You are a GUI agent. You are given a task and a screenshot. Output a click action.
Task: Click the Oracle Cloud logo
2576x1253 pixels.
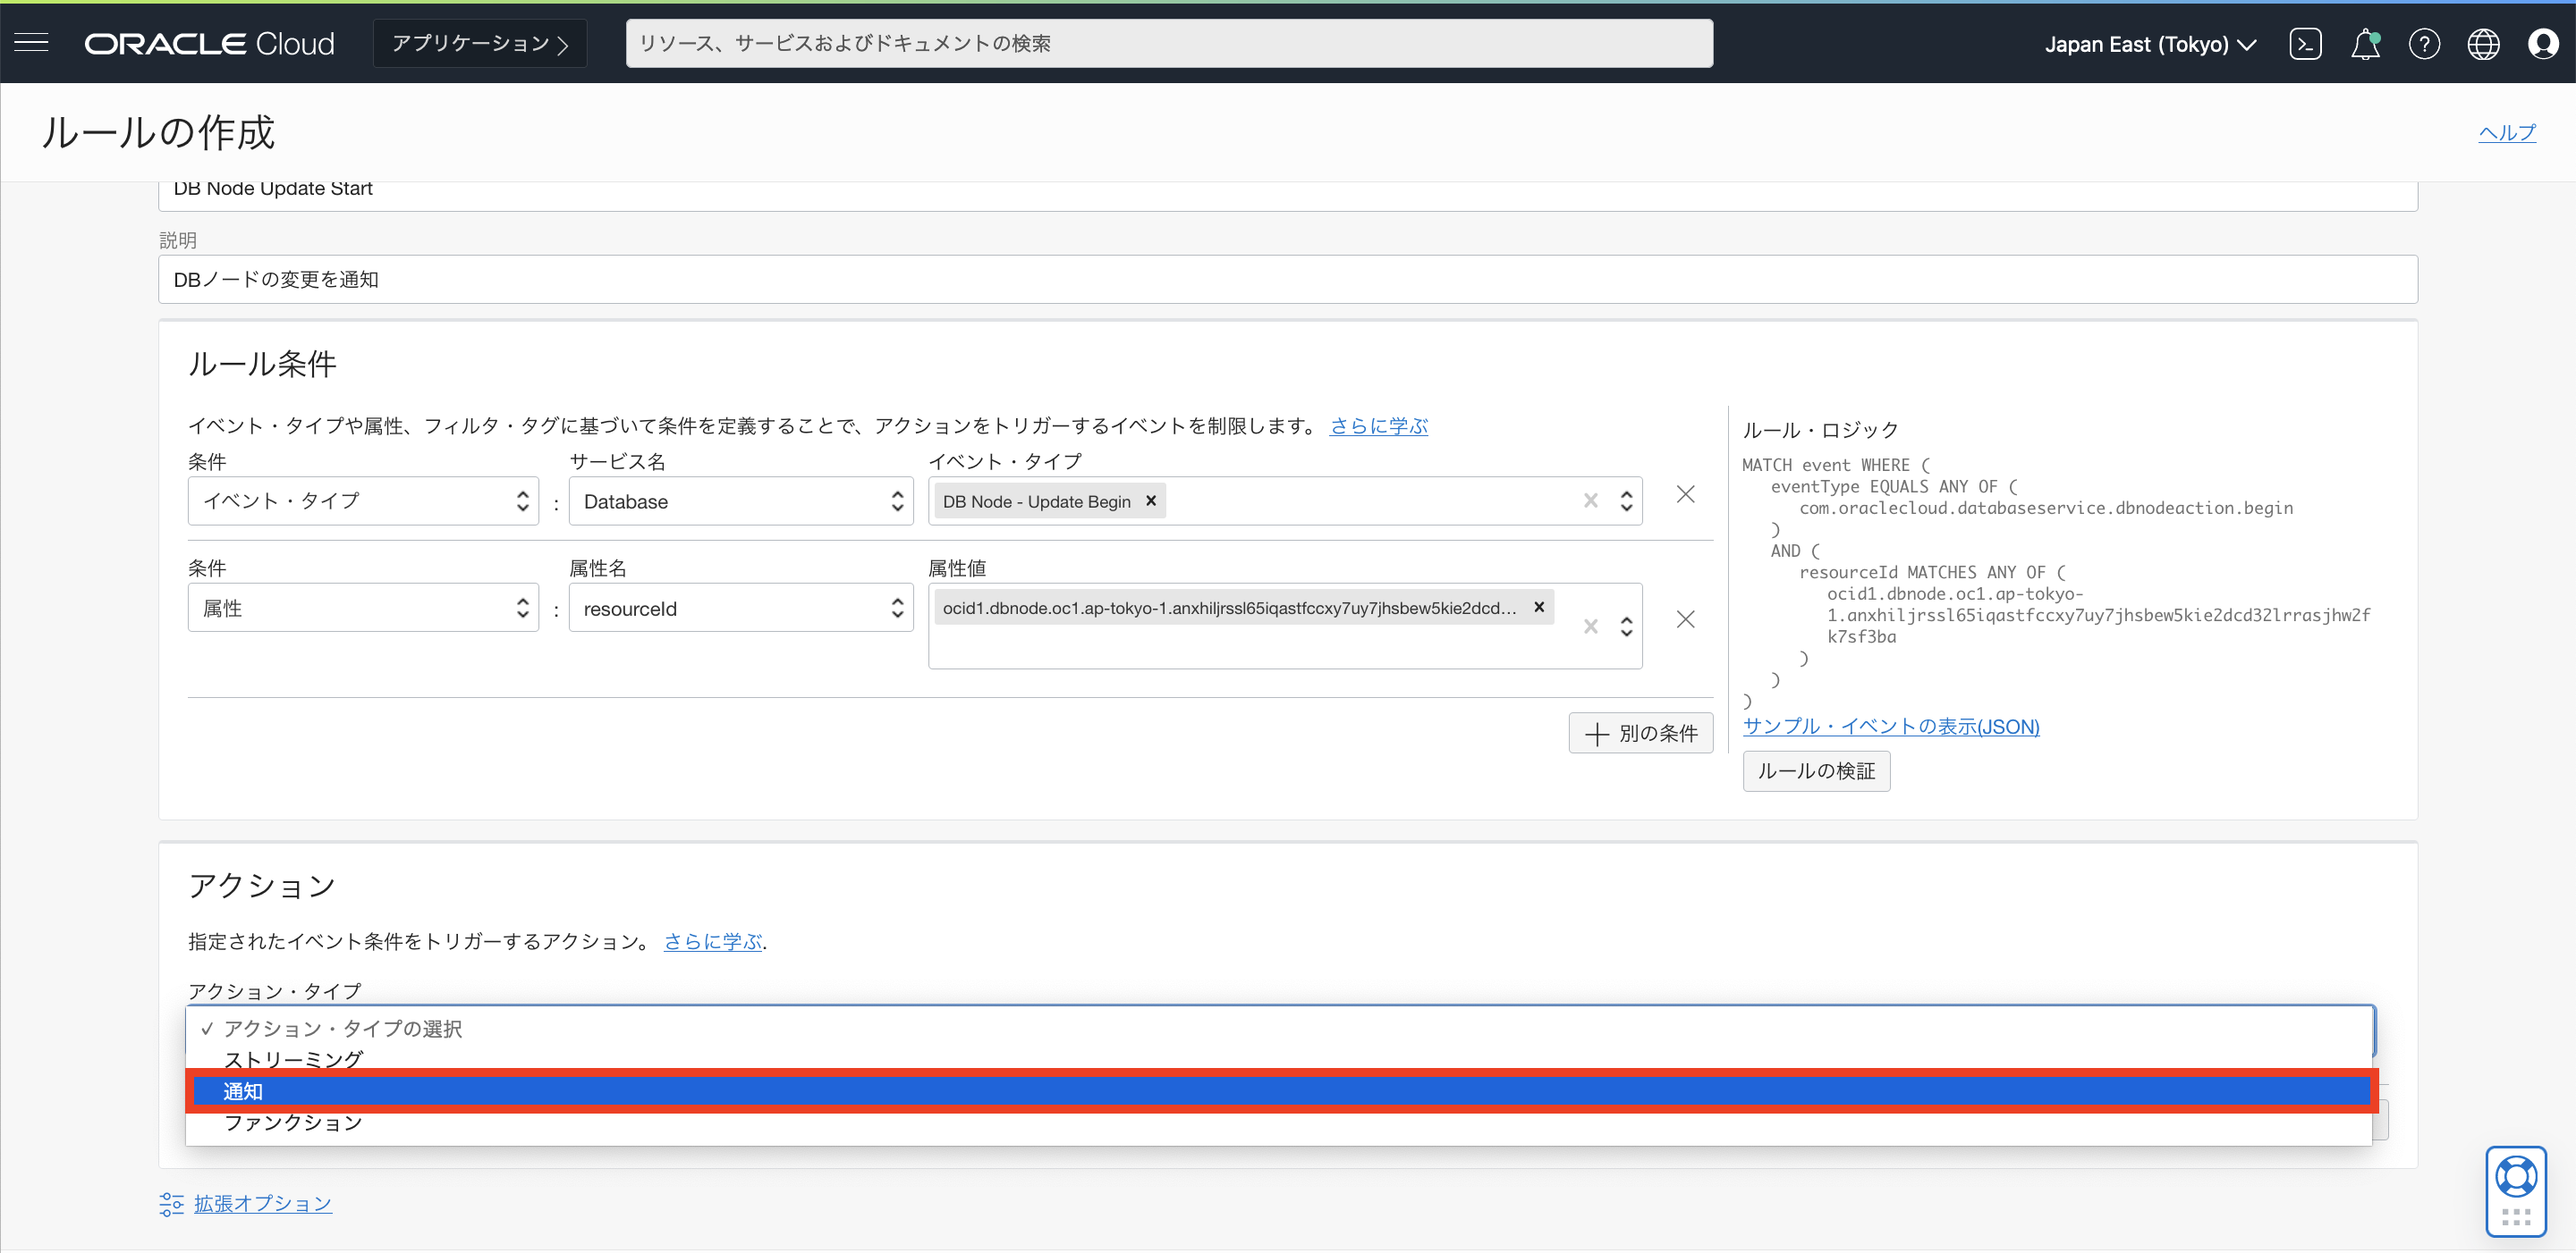(209, 42)
